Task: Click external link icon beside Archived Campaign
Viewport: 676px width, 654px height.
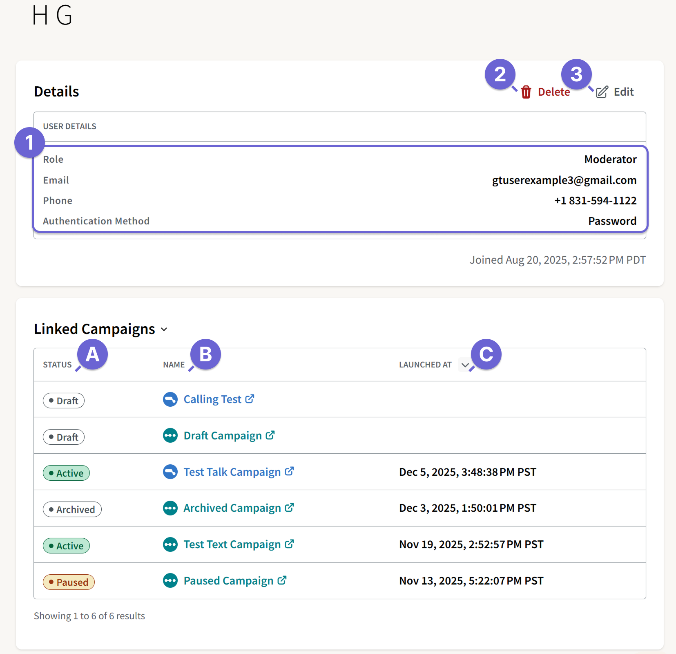Action: tap(290, 508)
